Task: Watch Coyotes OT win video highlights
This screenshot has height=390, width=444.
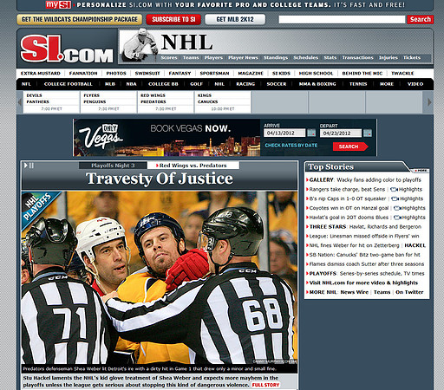Action: tap(409, 208)
